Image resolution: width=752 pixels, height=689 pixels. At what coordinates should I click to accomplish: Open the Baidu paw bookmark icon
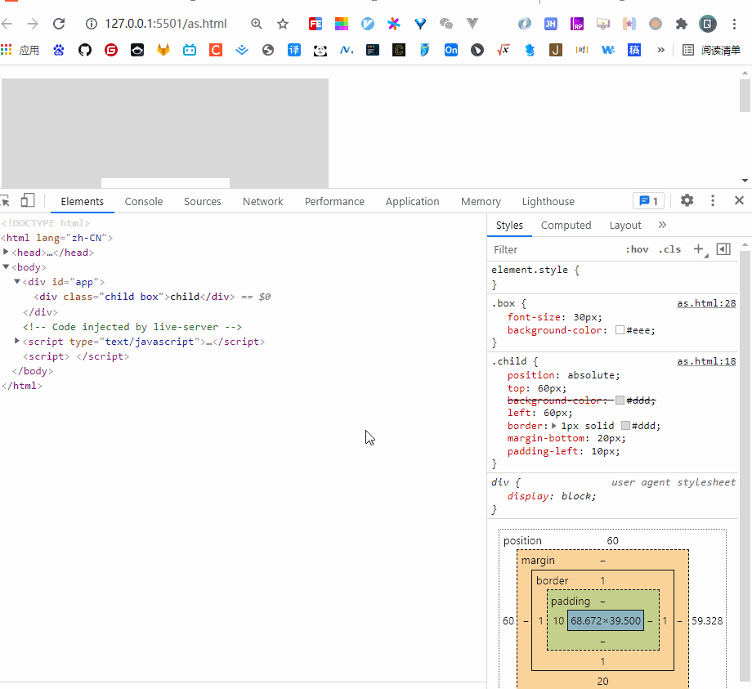click(x=59, y=50)
